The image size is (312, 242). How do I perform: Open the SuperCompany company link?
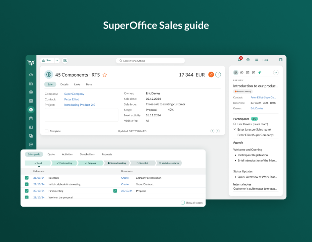pos(74,94)
